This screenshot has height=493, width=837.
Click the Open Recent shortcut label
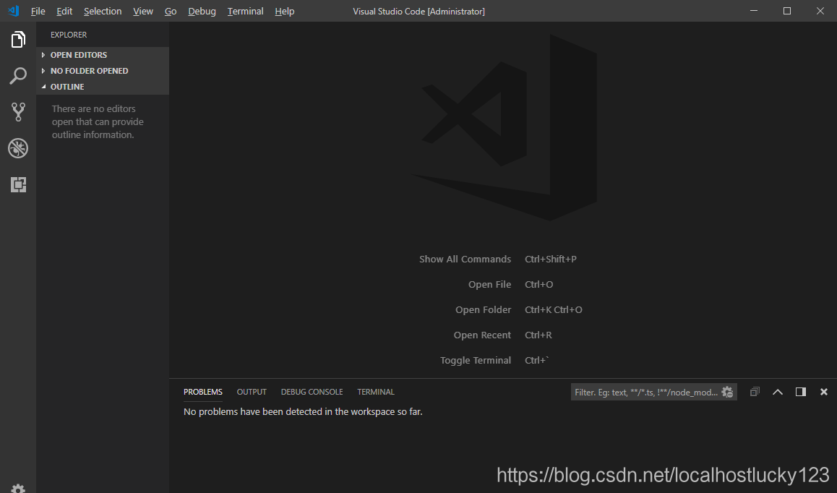(x=482, y=335)
